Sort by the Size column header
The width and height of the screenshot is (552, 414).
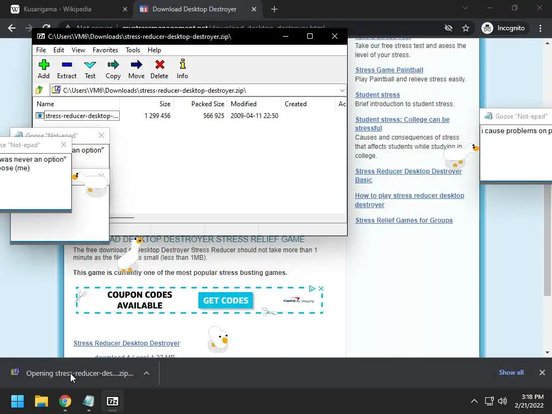coord(147,104)
